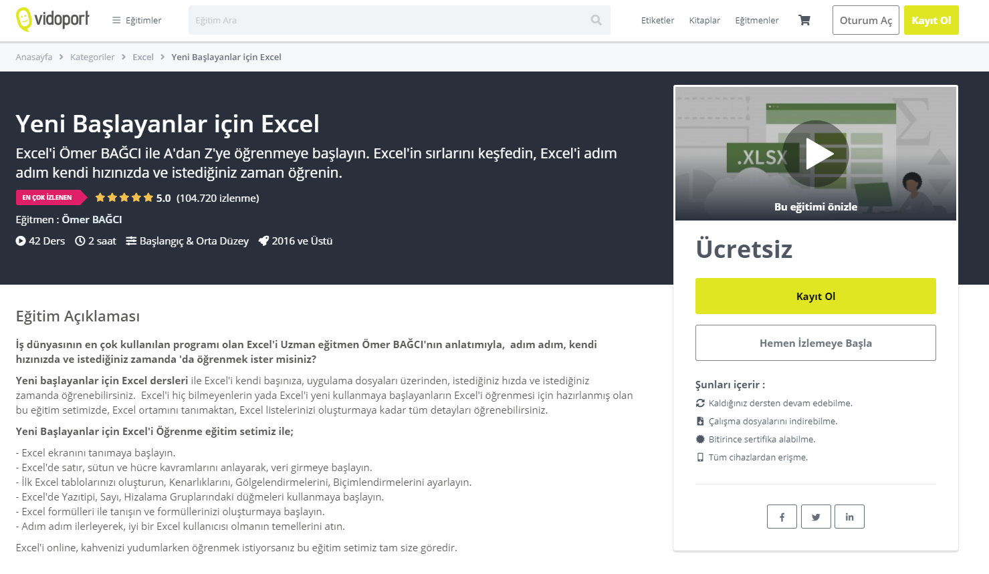Click the mobile device icon beside Tüm cihazlardan erişme
This screenshot has height=574, width=989.
[x=700, y=457]
